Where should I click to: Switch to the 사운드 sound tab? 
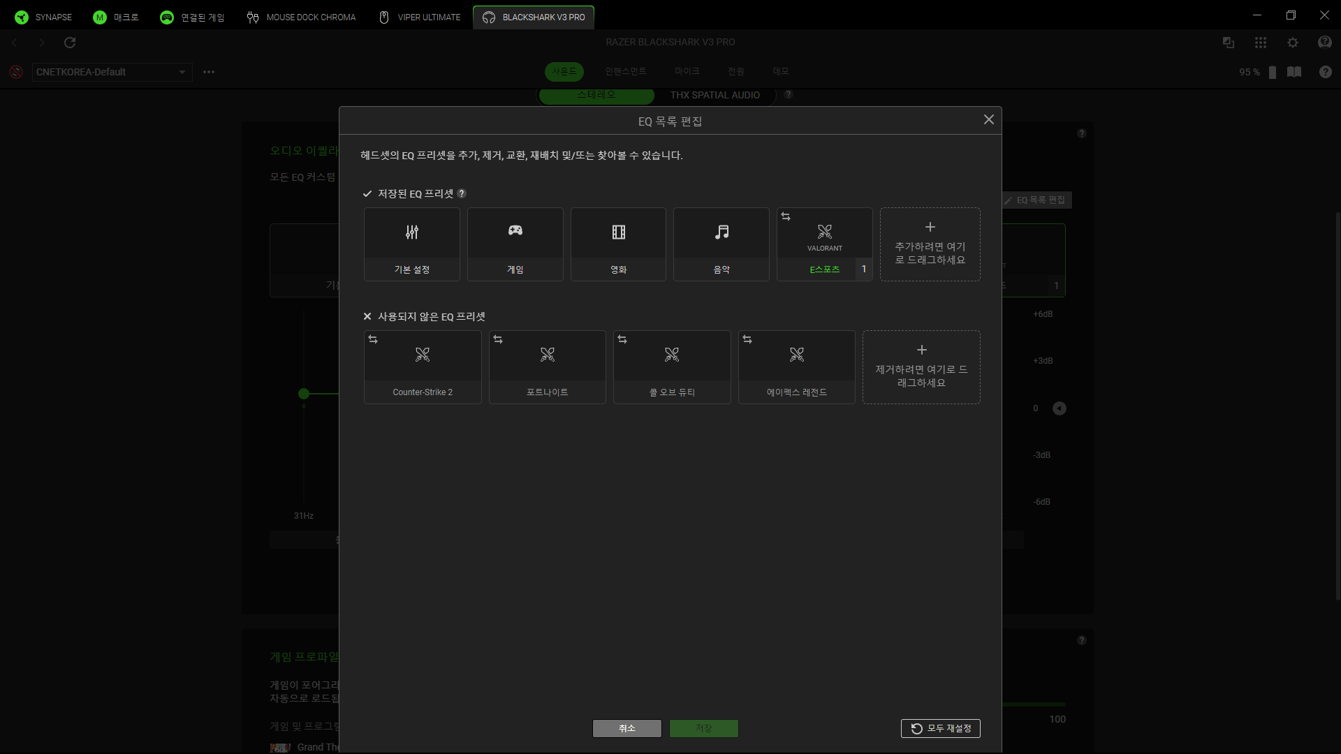tap(564, 71)
